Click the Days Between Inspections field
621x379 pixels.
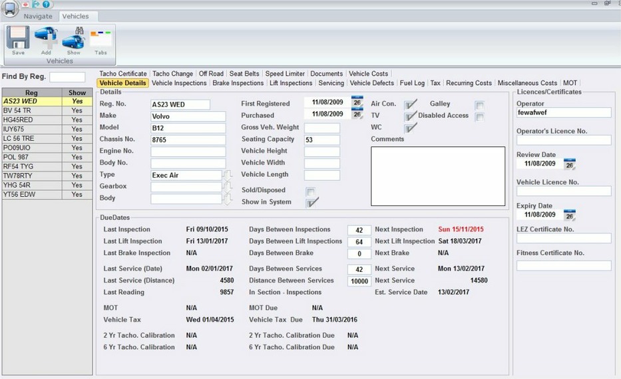(359, 230)
